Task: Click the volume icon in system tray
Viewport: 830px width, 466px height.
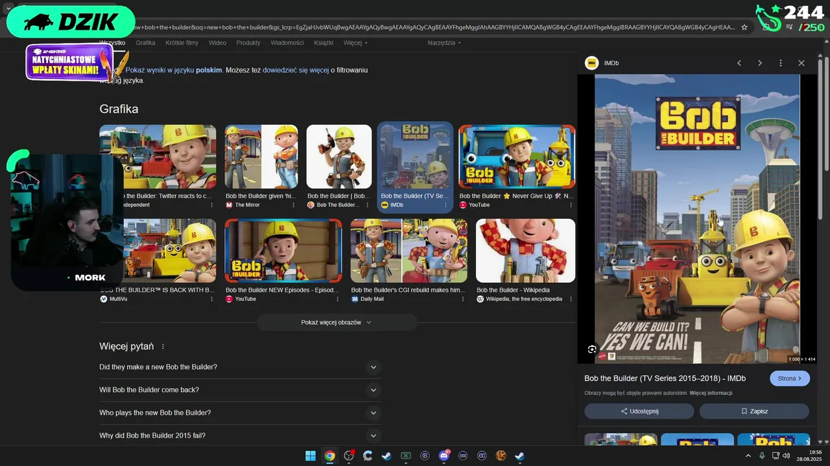Action: [x=787, y=456]
